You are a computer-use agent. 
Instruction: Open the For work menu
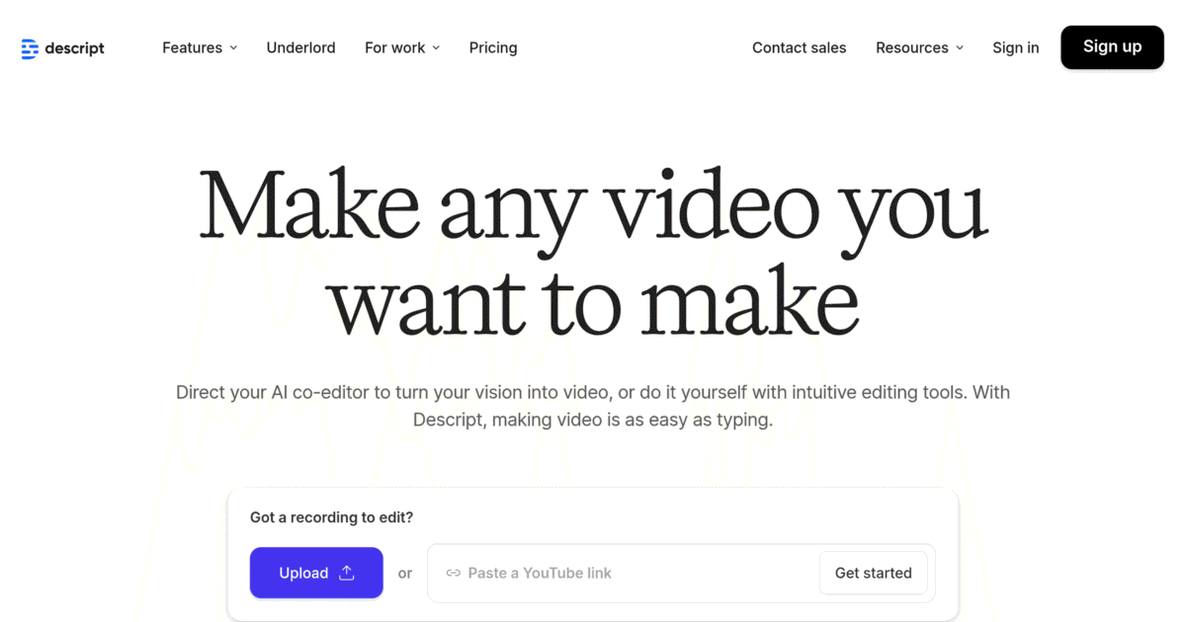pos(394,47)
